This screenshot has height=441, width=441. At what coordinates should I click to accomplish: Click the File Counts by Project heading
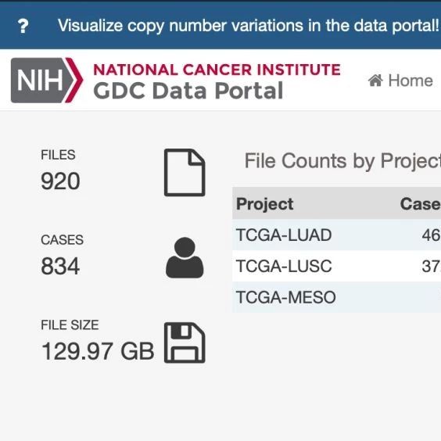[x=342, y=161]
